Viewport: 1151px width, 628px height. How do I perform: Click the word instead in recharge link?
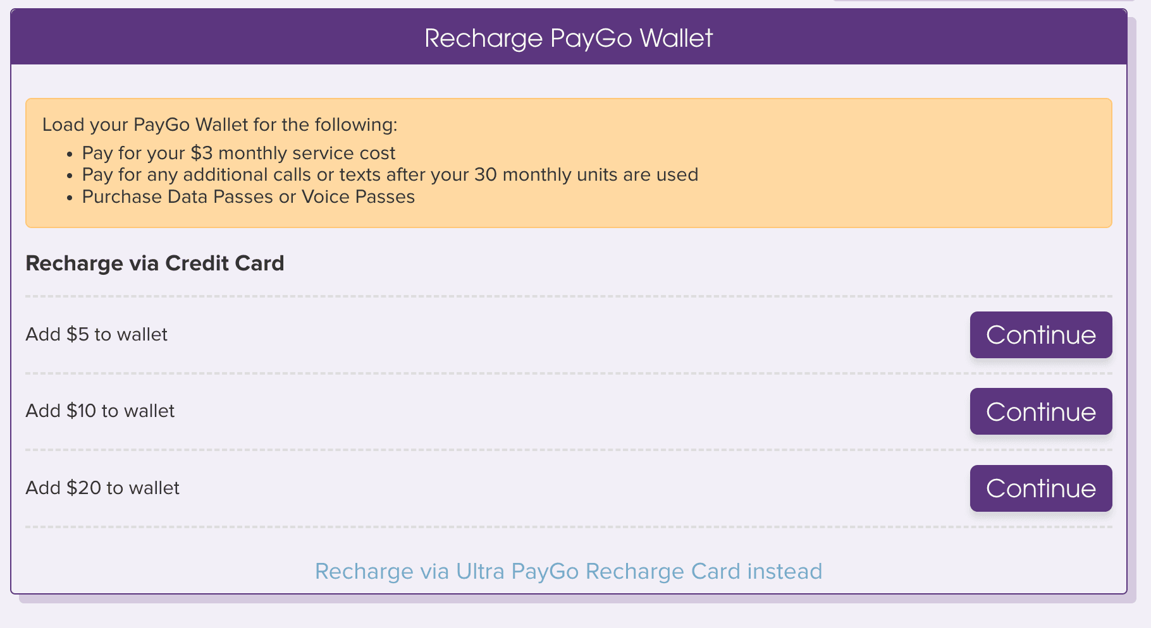[x=785, y=571]
